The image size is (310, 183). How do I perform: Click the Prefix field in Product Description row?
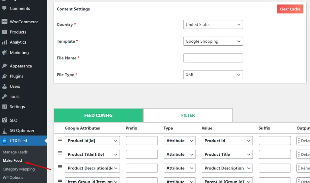pyautogui.click(x=142, y=168)
